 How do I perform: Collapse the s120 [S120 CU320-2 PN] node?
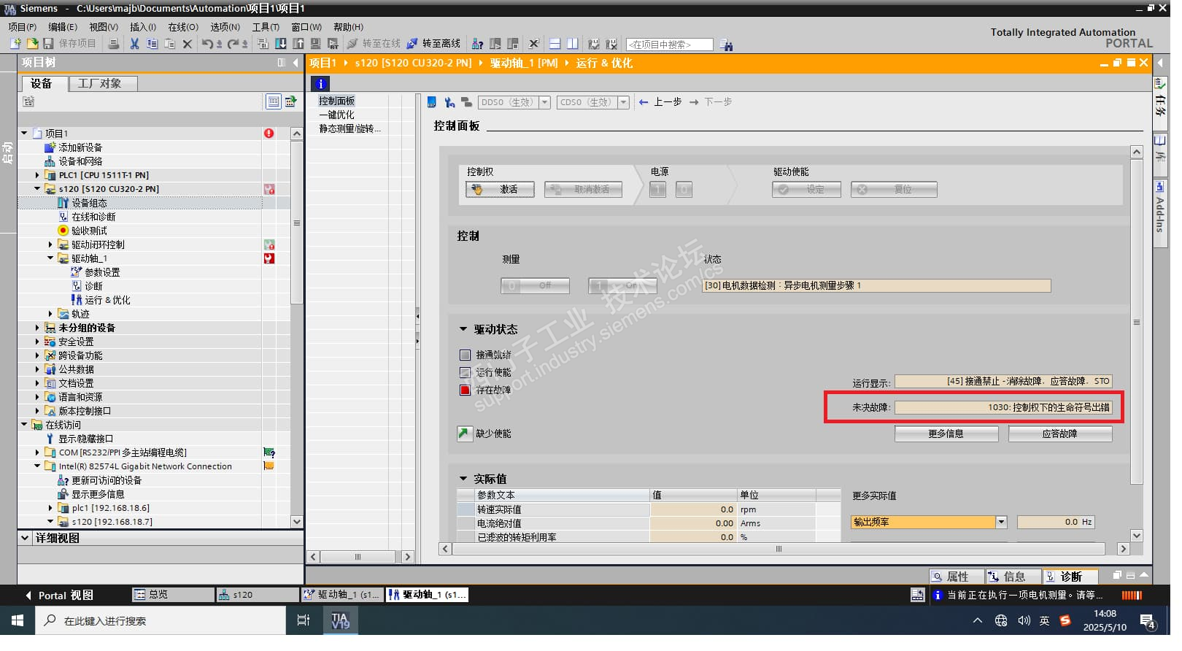[x=37, y=189]
